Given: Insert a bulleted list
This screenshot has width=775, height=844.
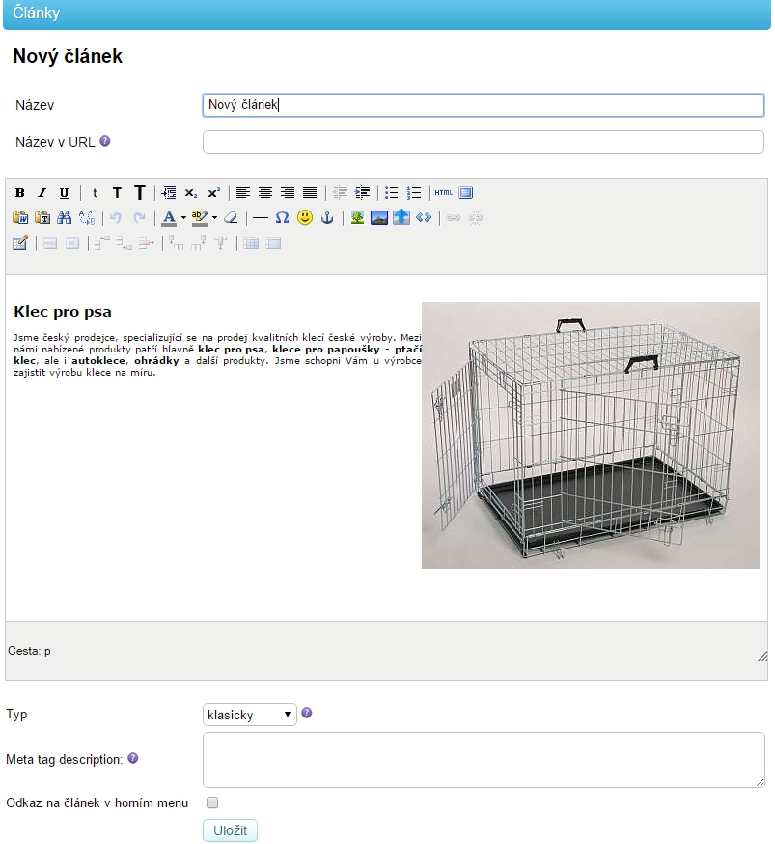Looking at the screenshot, I should click(392, 192).
